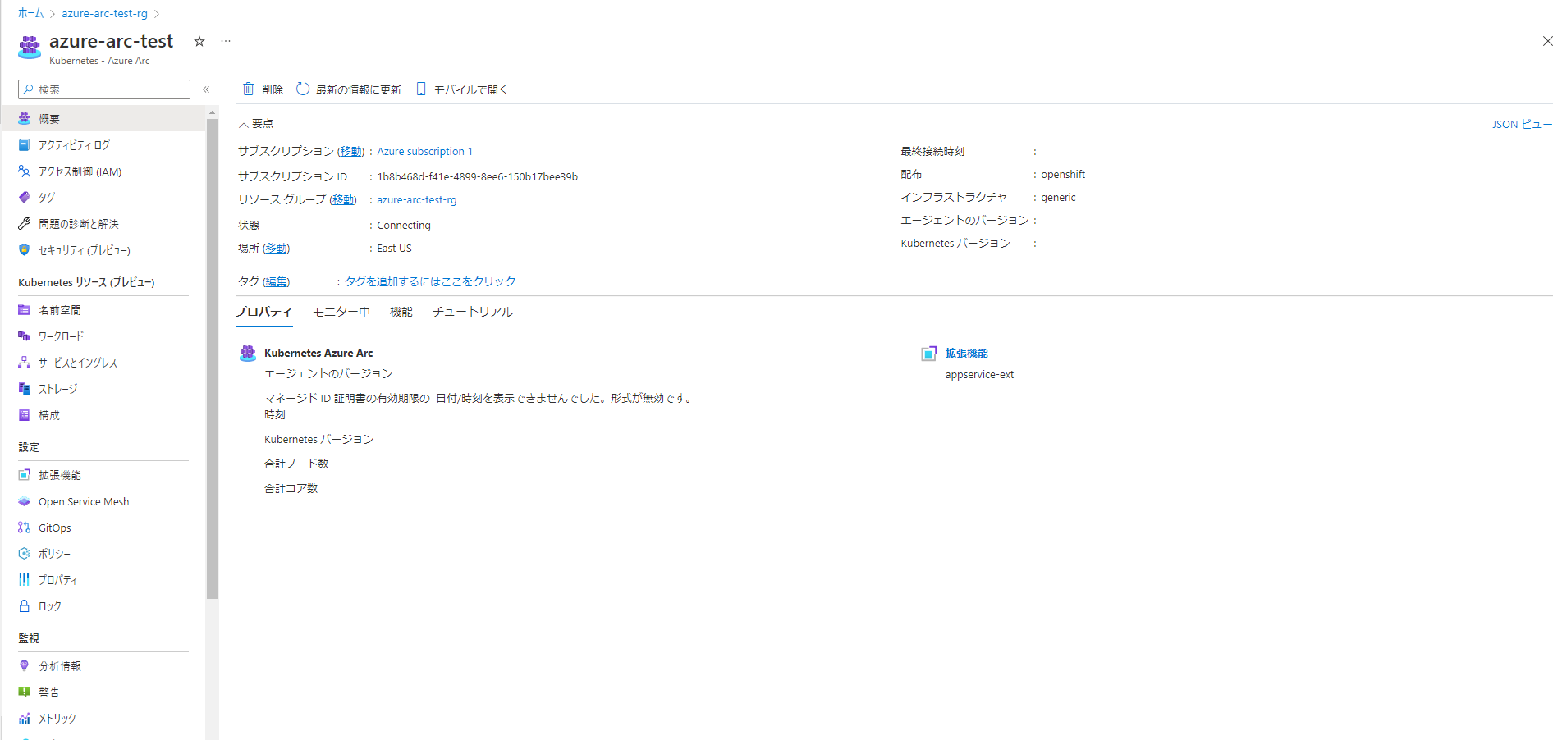
Task: Click the 最新の情報に更新 refresh icon
Action: (x=303, y=89)
